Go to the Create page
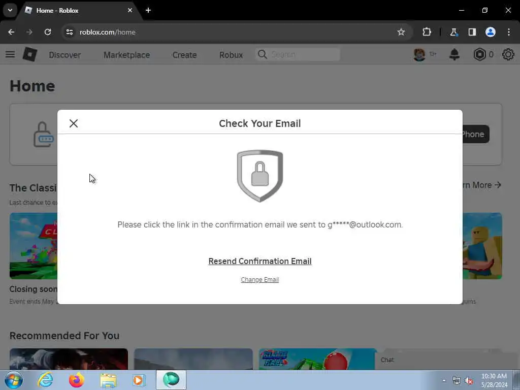This screenshot has width=520, height=390. click(x=184, y=55)
